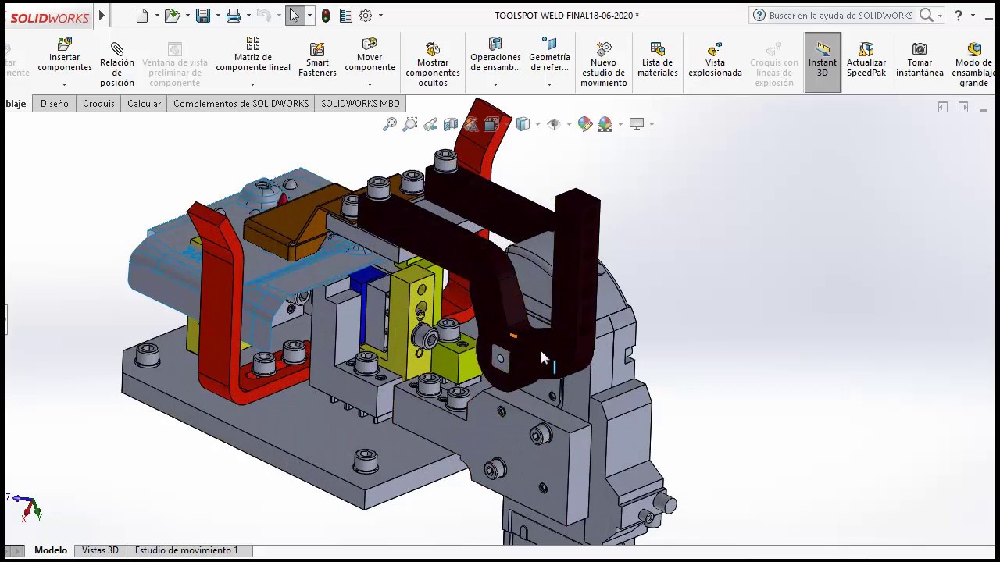Screen dimensions: 1000x562
Task: Click Vista explosionada tool
Action: point(715,59)
